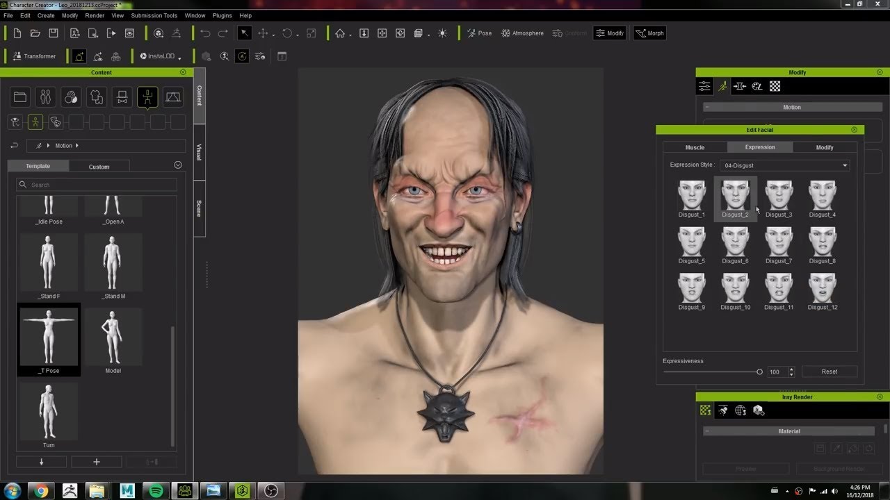The image size is (890, 500).
Task: Switch to the Visual side tab
Action: [200, 152]
